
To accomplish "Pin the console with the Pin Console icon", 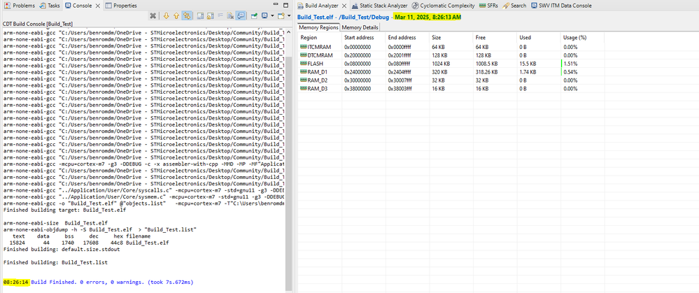I will pos(254,15).
